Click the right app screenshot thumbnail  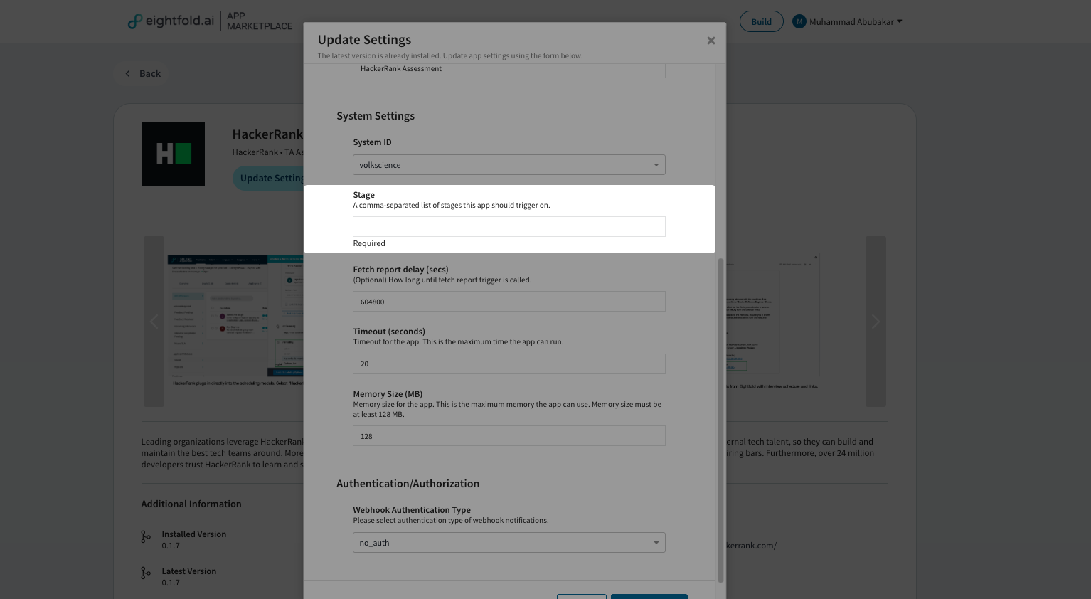772,322
